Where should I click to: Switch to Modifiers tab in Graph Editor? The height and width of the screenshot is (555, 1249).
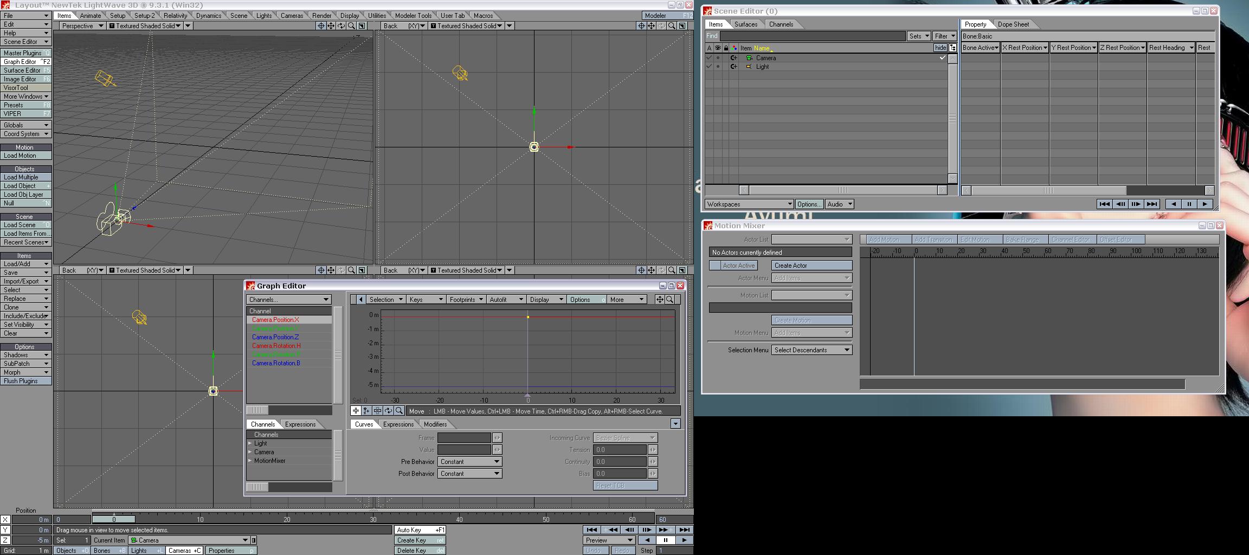[435, 424]
